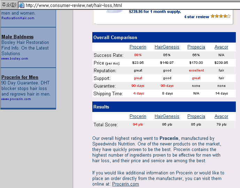Visit the www.procerin.com link
The height and width of the screenshot is (188, 240).
tap(16, 99)
